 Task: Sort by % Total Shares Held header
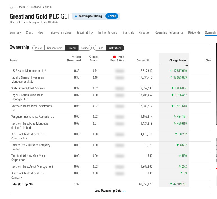74,59
